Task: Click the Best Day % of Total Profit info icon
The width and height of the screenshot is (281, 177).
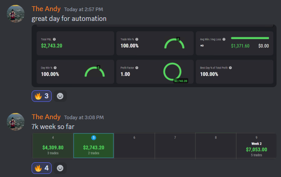Action: (x=230, y=68)
